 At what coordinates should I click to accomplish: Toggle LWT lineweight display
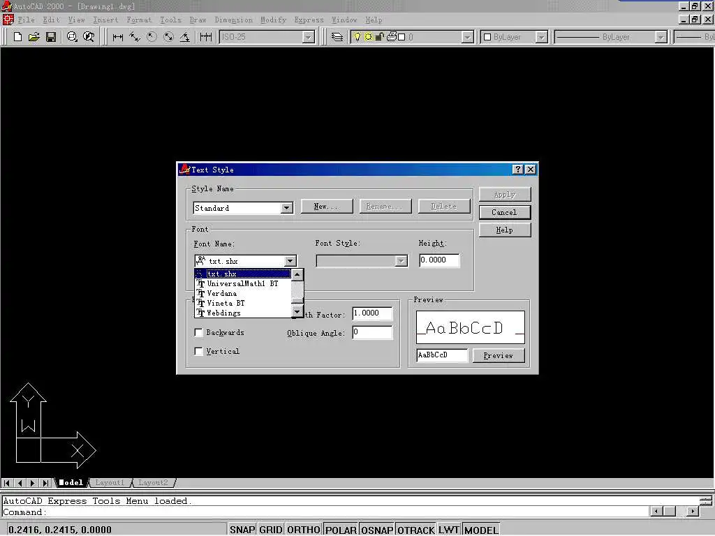[449, 530]
